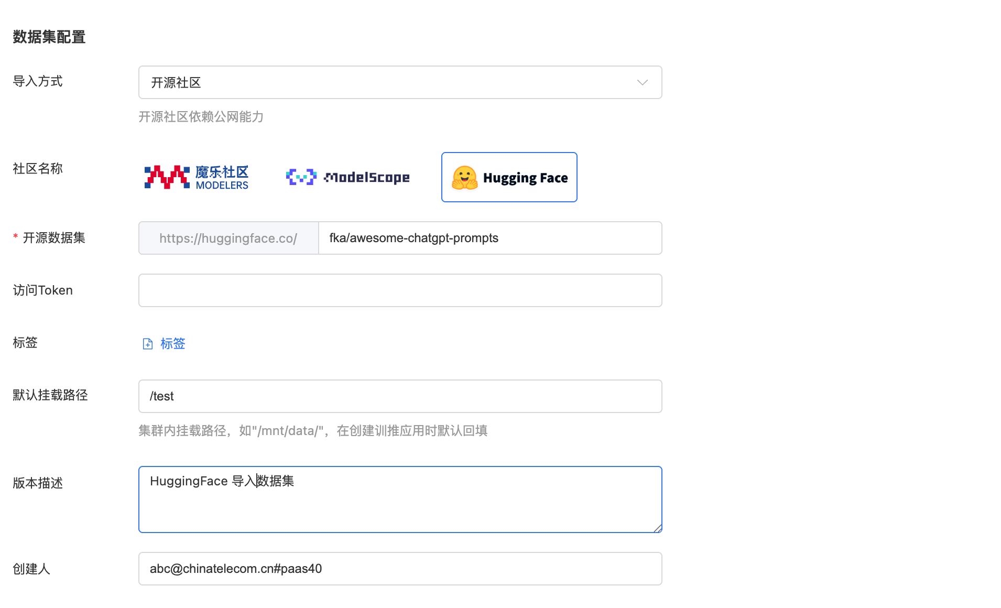
Task: Click into the 版本描述 text area
Action: [x=400, y=500]
